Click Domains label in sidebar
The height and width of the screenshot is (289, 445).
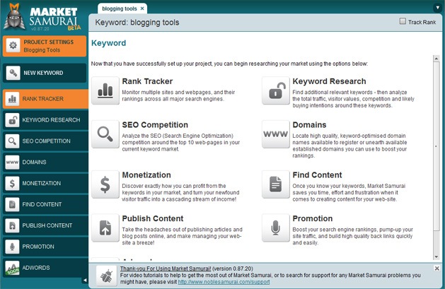pyautogui.click(x=35, y=163)
